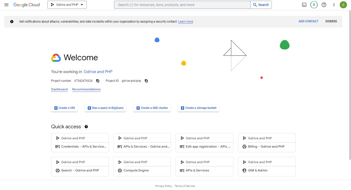
Task: Copy the project ID gdrive-and-php
Action: (x=146, y=81)
